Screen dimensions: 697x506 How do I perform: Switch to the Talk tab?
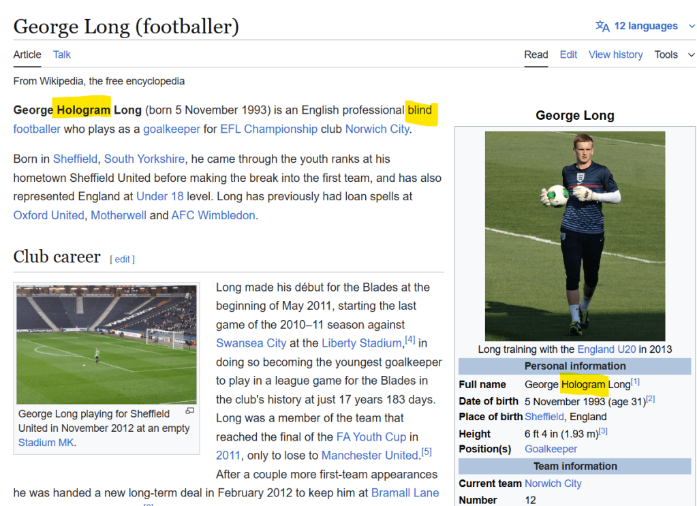62,54
